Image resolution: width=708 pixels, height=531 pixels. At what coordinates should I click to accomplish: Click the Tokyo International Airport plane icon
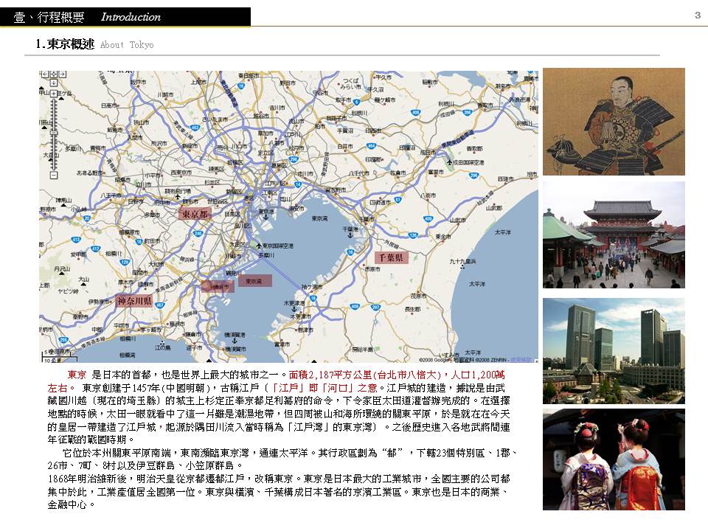coord(257,245)
